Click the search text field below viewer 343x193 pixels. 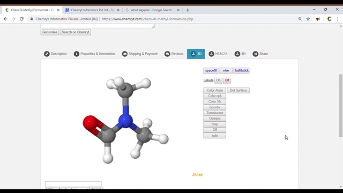click(x=73, y=184)
